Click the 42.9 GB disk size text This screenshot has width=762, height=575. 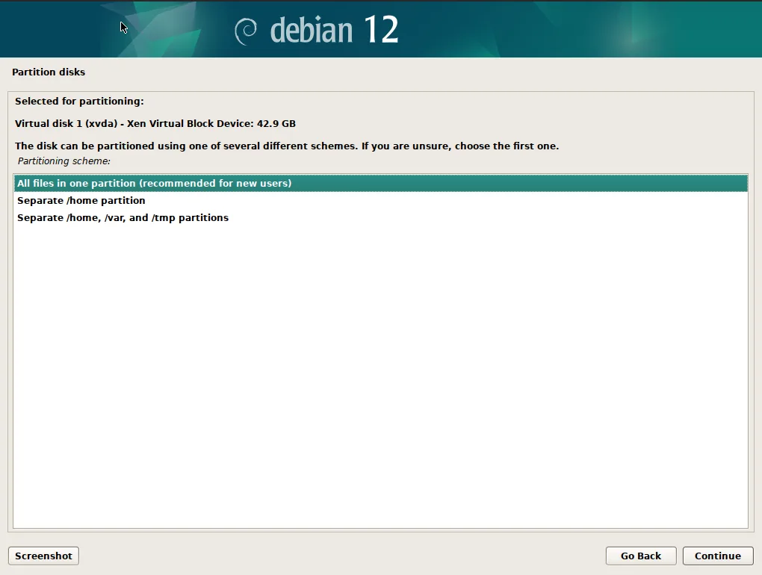pos(276,123)
